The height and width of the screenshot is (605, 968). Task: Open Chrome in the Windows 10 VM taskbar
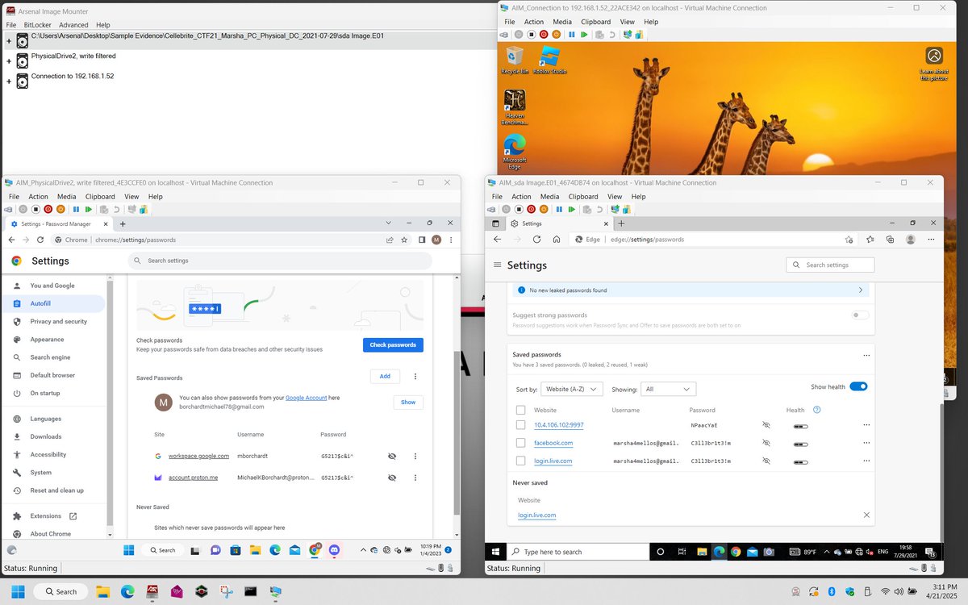[736, 552]
